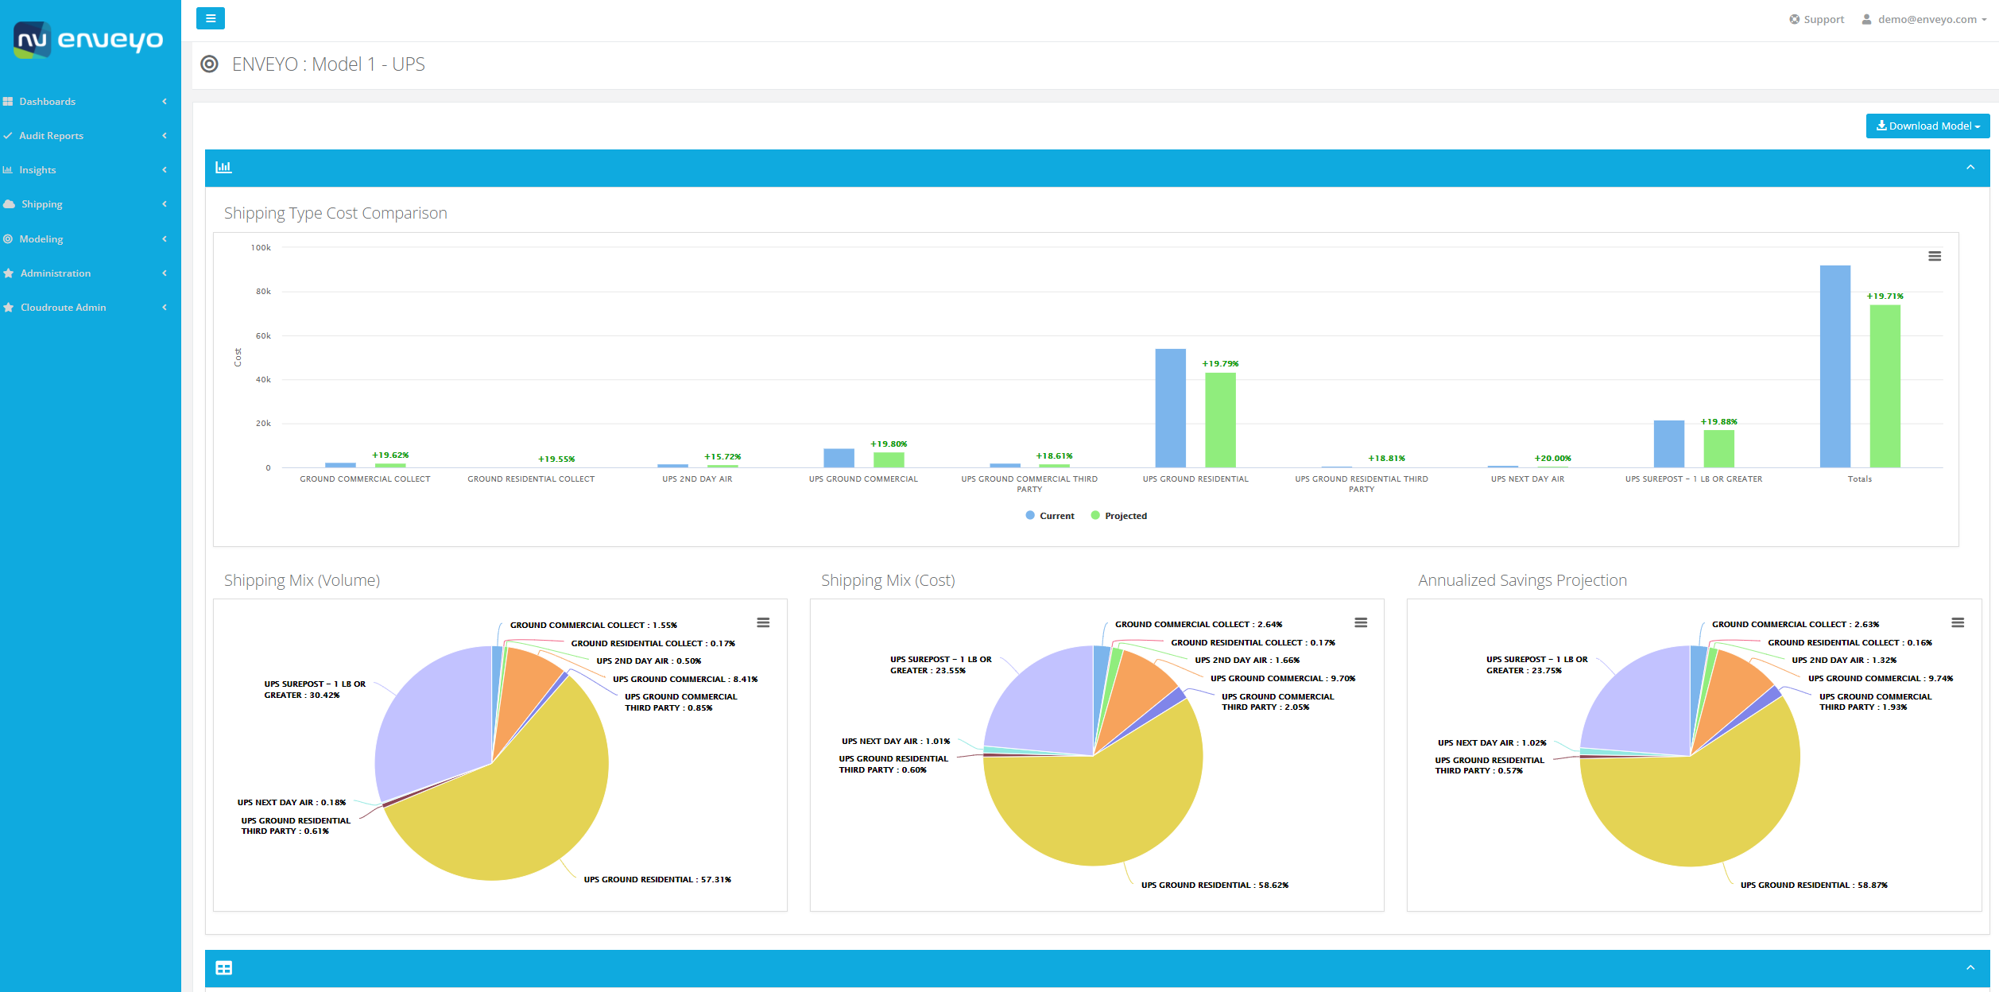Click the UPS Surepost current bar
The width and height of the screenshot is (1999, 992).
(x=1668, y=444)
